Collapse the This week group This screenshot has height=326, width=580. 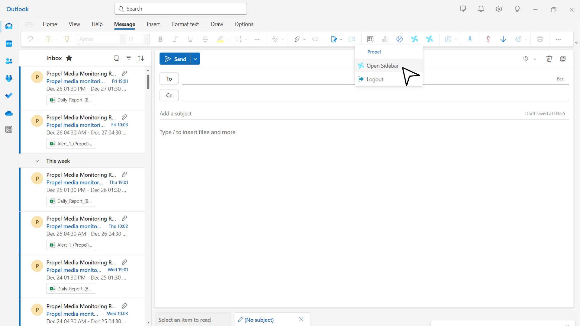pyautogui.click(x=37, y=161)
